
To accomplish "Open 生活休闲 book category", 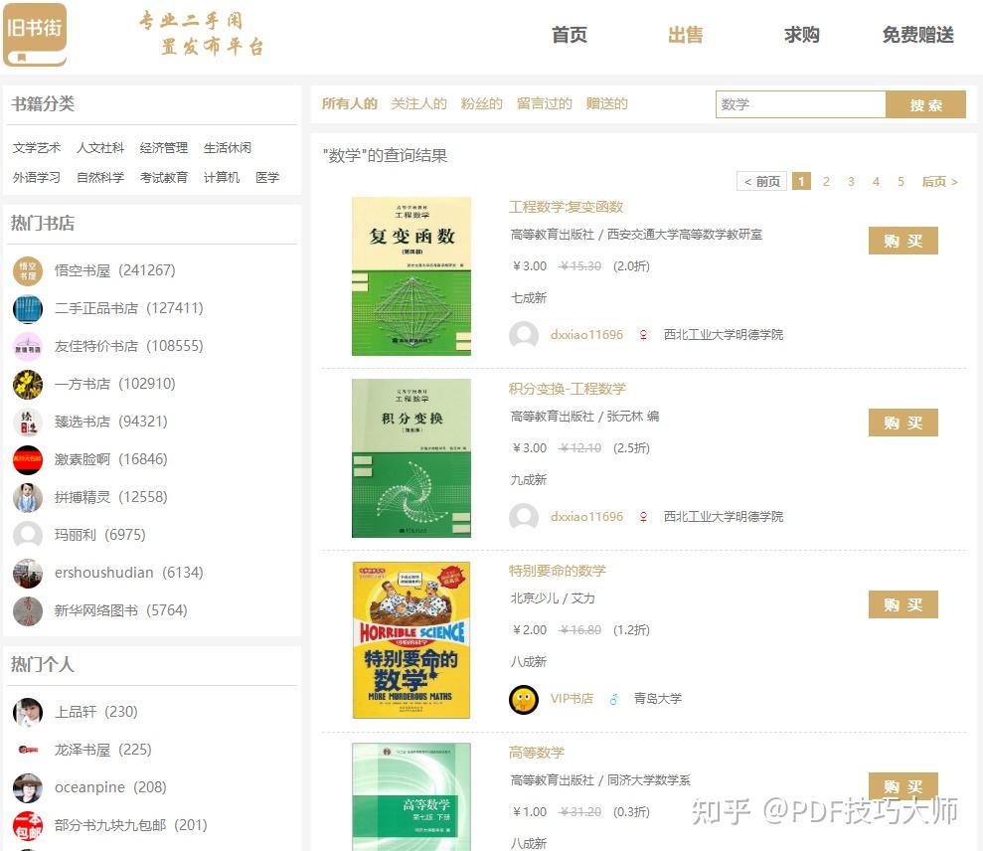I will [x=227, y=148].
